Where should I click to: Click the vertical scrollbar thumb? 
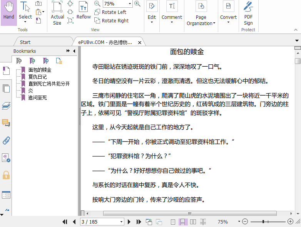pos(298,61)
